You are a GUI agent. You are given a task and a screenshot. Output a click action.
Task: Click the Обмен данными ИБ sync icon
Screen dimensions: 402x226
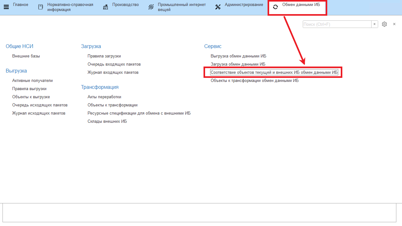tap(275, 7)
